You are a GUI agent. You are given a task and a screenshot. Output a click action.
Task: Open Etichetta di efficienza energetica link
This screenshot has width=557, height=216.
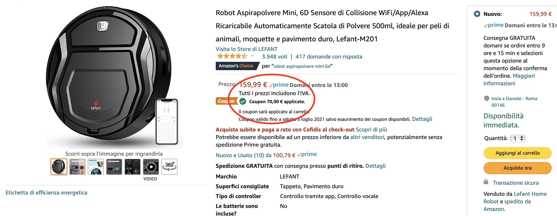(46, 193)
